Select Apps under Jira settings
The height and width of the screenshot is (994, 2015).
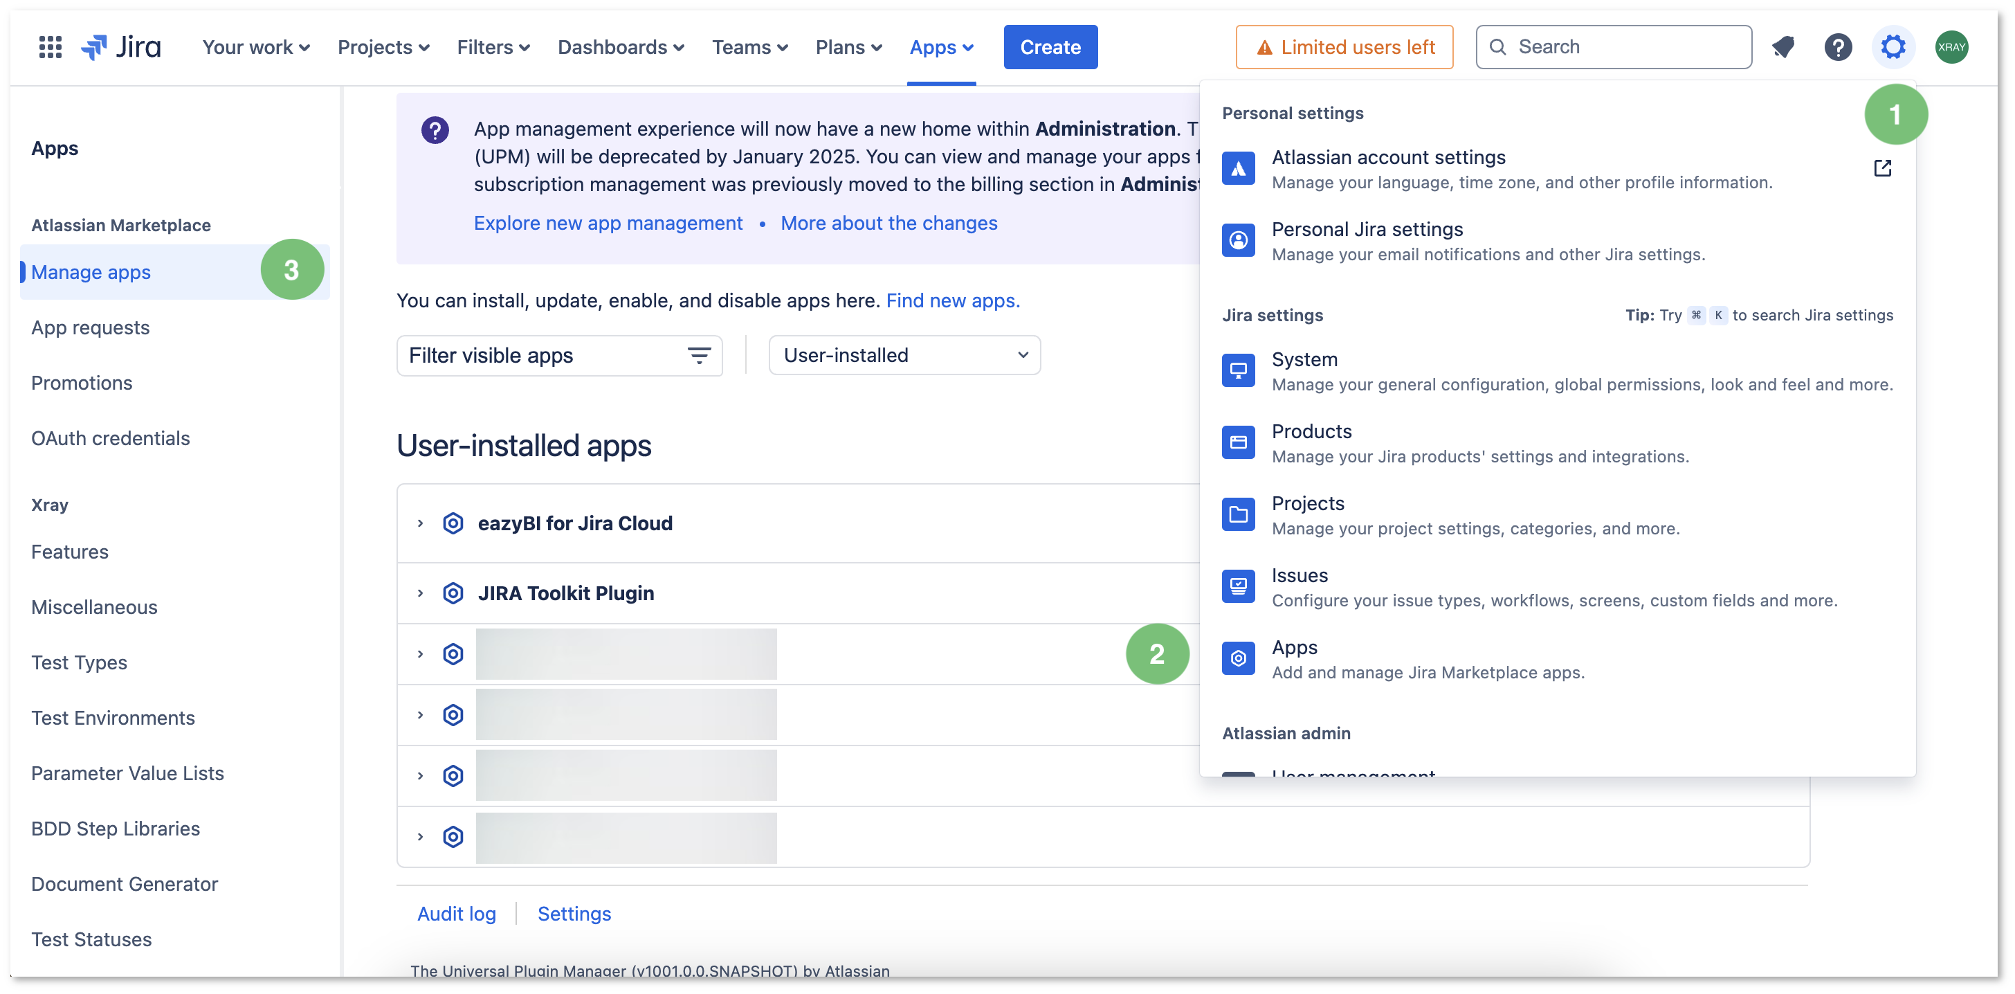click(x=1557, y=659)
